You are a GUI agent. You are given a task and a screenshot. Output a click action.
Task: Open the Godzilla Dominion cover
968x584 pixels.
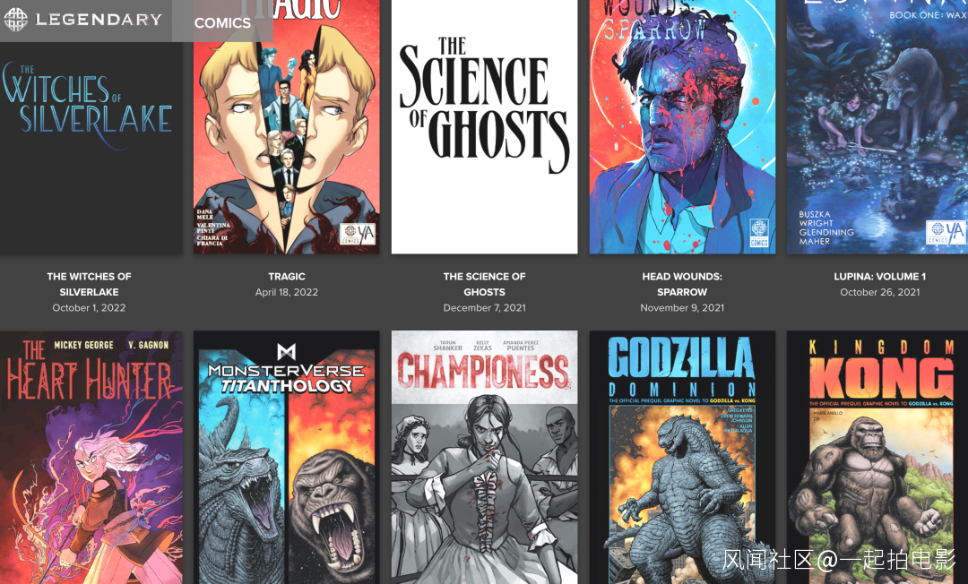click(x=682, y=458)
